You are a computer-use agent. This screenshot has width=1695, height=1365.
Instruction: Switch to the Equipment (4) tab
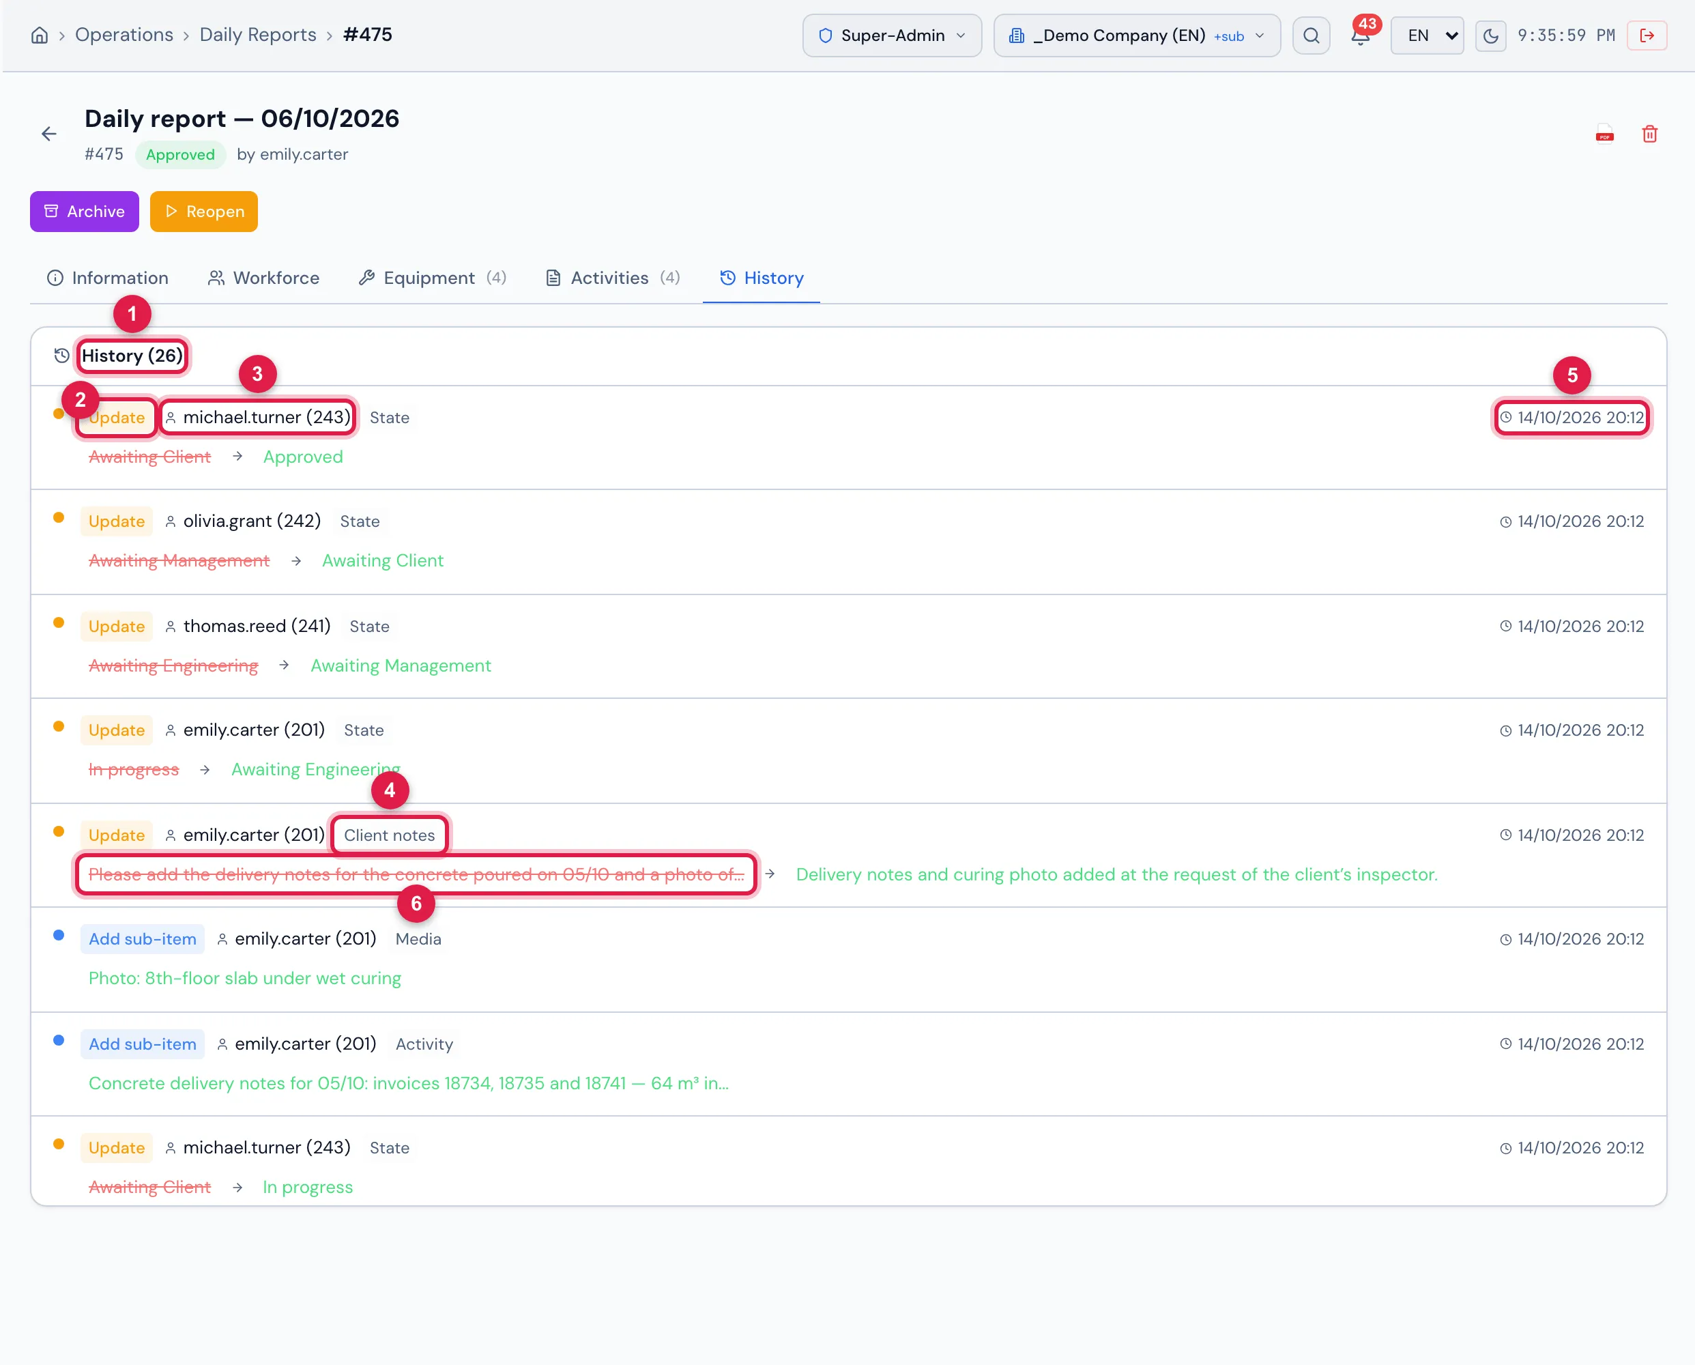433,278
